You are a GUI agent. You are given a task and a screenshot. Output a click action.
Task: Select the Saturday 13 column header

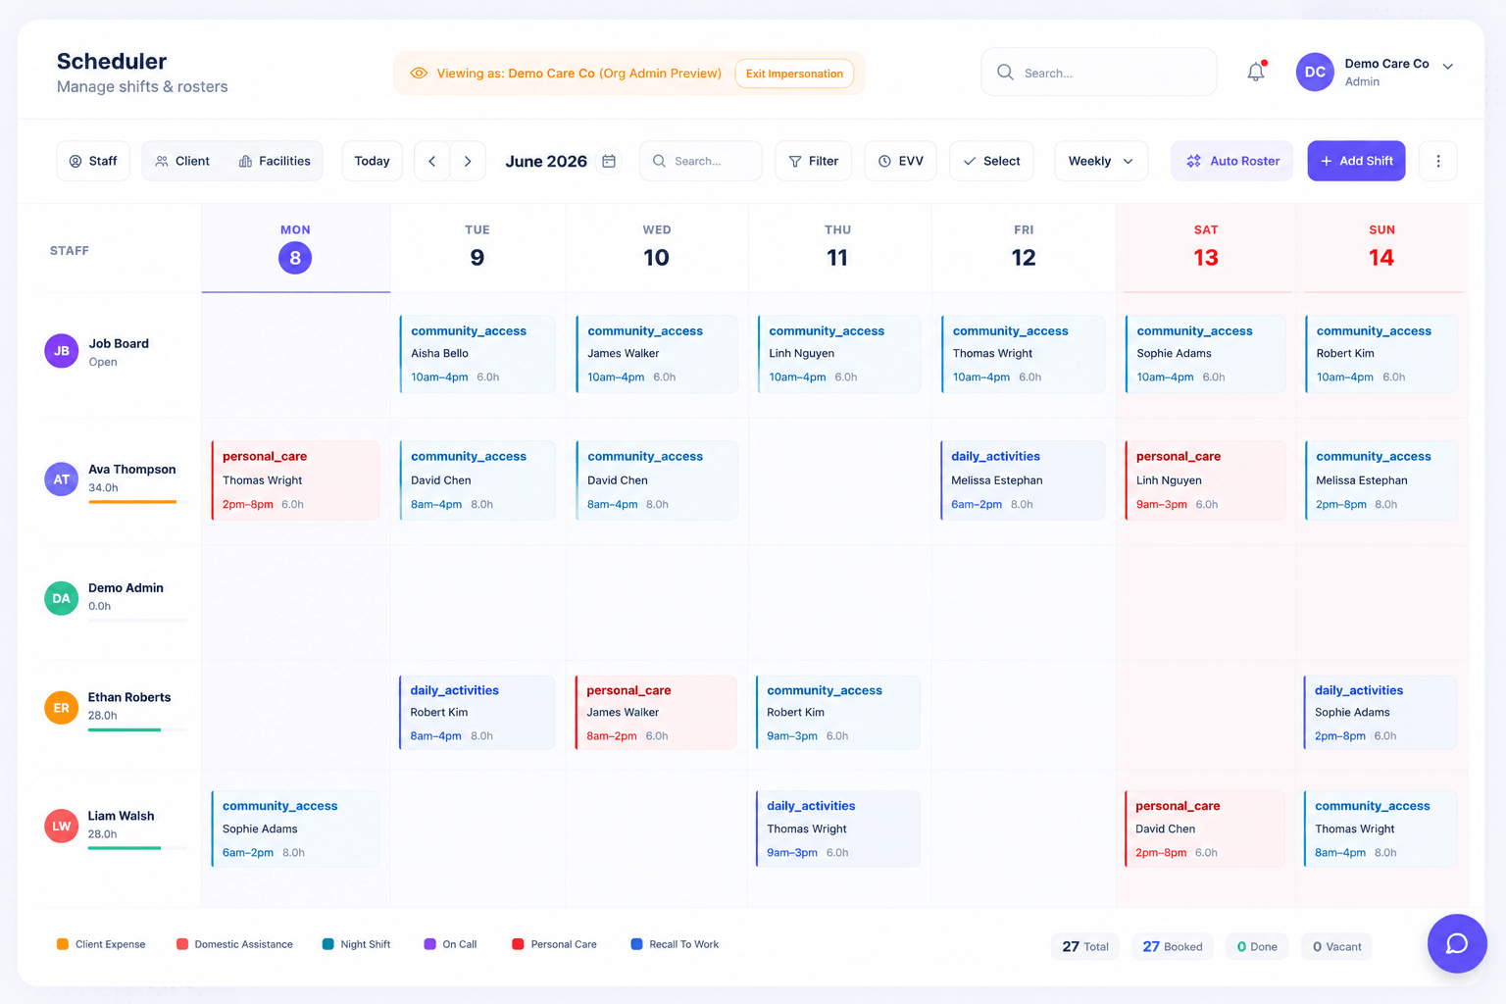[x=1206, y=248]
